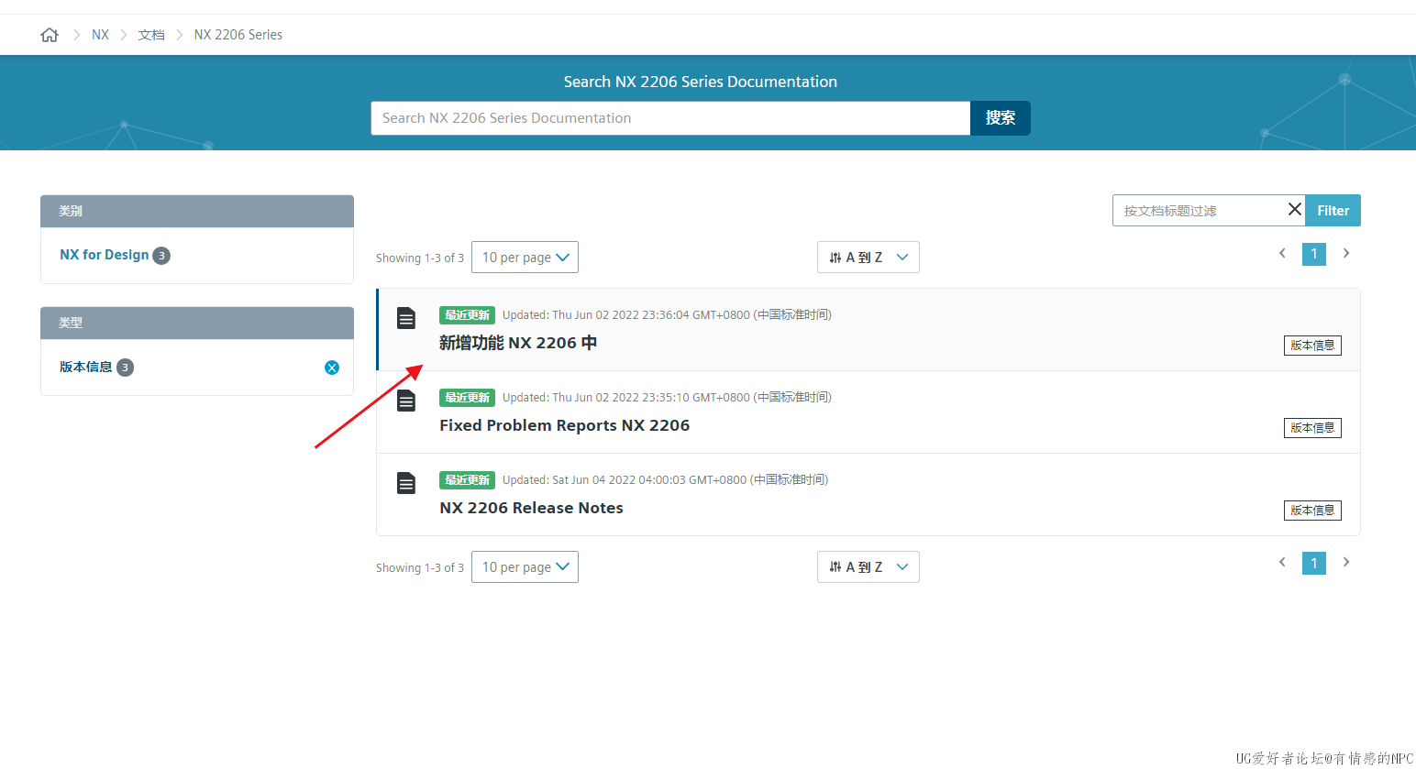Image resolution: width=1416 pixels, height=769 pixels.
Task: Click document icon for 新增功能 NX 2206
Action: pyautogui.click(x=406, y=318)
